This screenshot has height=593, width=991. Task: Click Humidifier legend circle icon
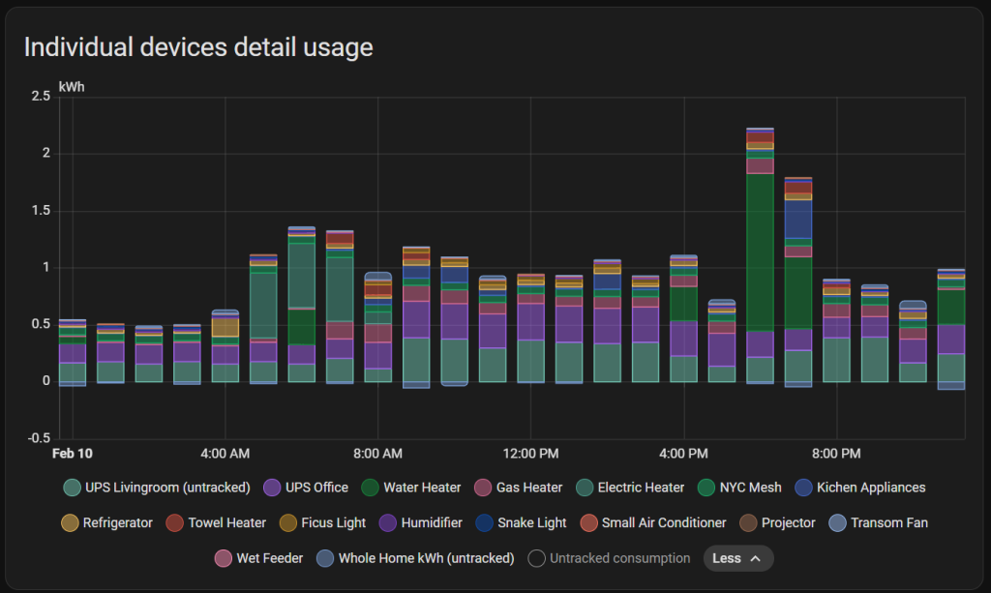[x=390, y=522]
